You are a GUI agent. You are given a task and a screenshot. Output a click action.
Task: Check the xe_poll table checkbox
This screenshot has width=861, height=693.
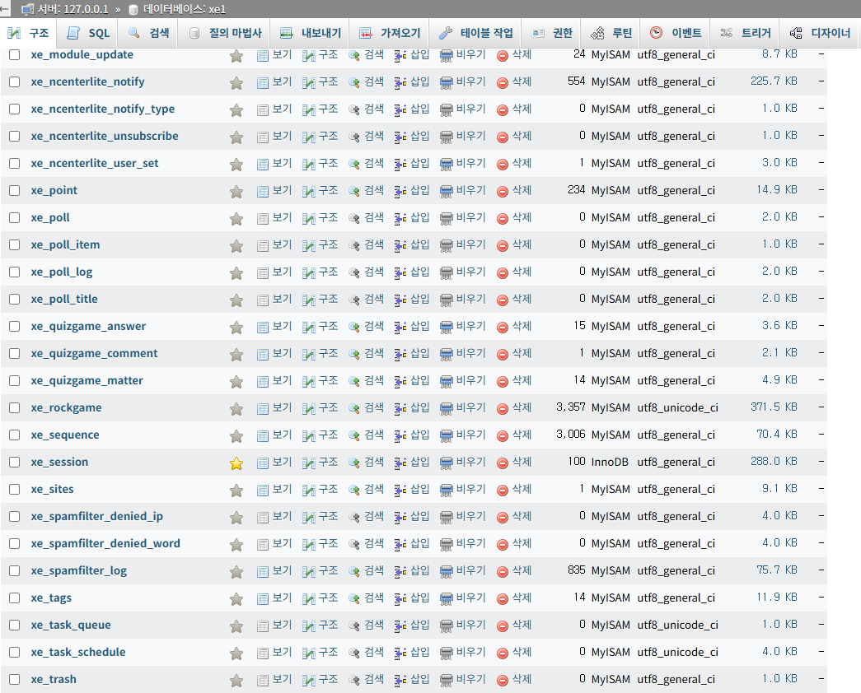click(14, 217)
